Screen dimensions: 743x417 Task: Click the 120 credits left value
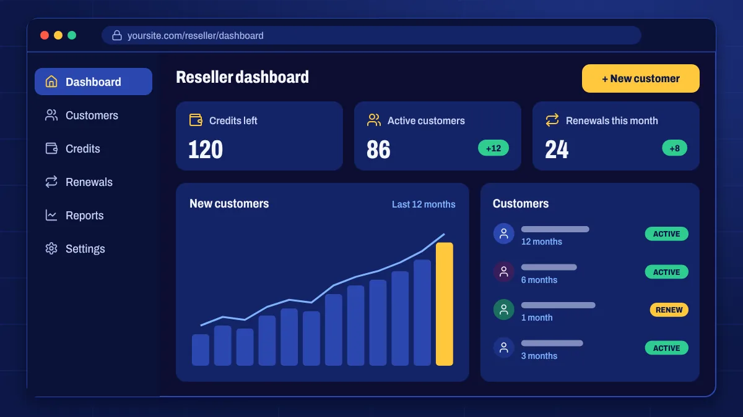click(x=206, y=150)
